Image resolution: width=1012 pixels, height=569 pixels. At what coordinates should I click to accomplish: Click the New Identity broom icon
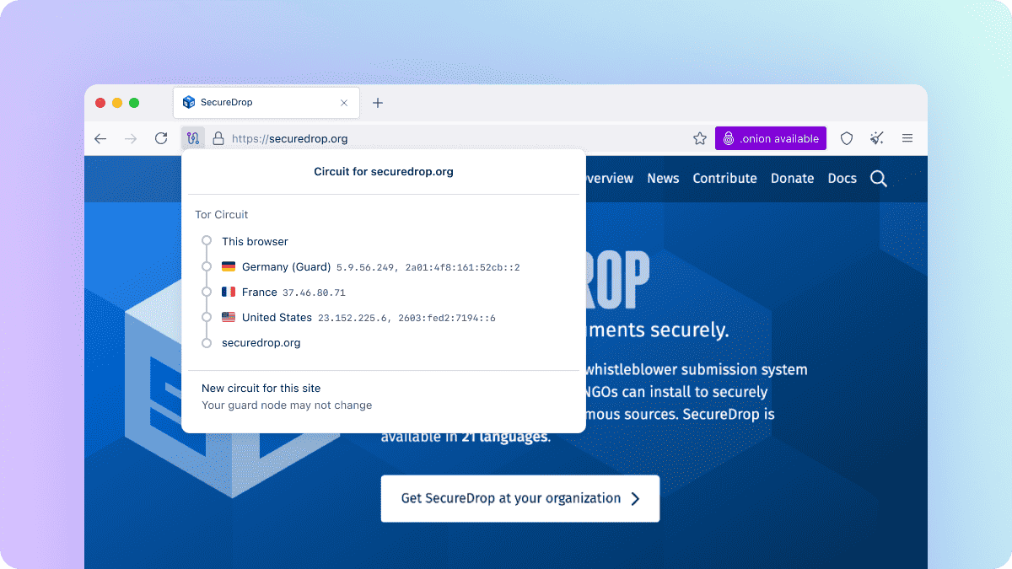(877, 138)
